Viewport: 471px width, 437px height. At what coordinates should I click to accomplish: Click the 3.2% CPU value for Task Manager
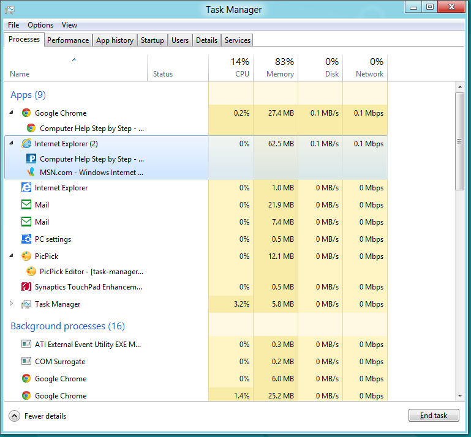click(241, 304)
